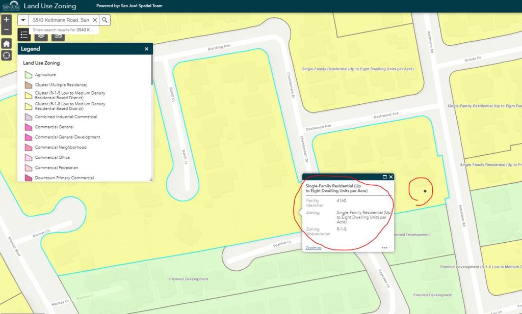Expand the search source dropdown arrow
522x314 pixels.
[23, 20]
